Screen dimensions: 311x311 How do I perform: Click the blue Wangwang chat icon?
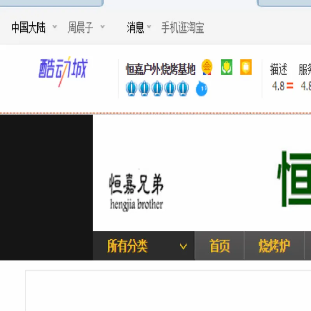coord(201,89)
